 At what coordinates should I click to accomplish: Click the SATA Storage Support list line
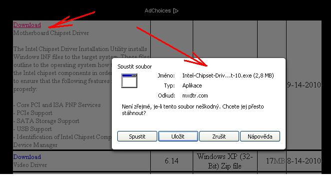coord(46,121)
